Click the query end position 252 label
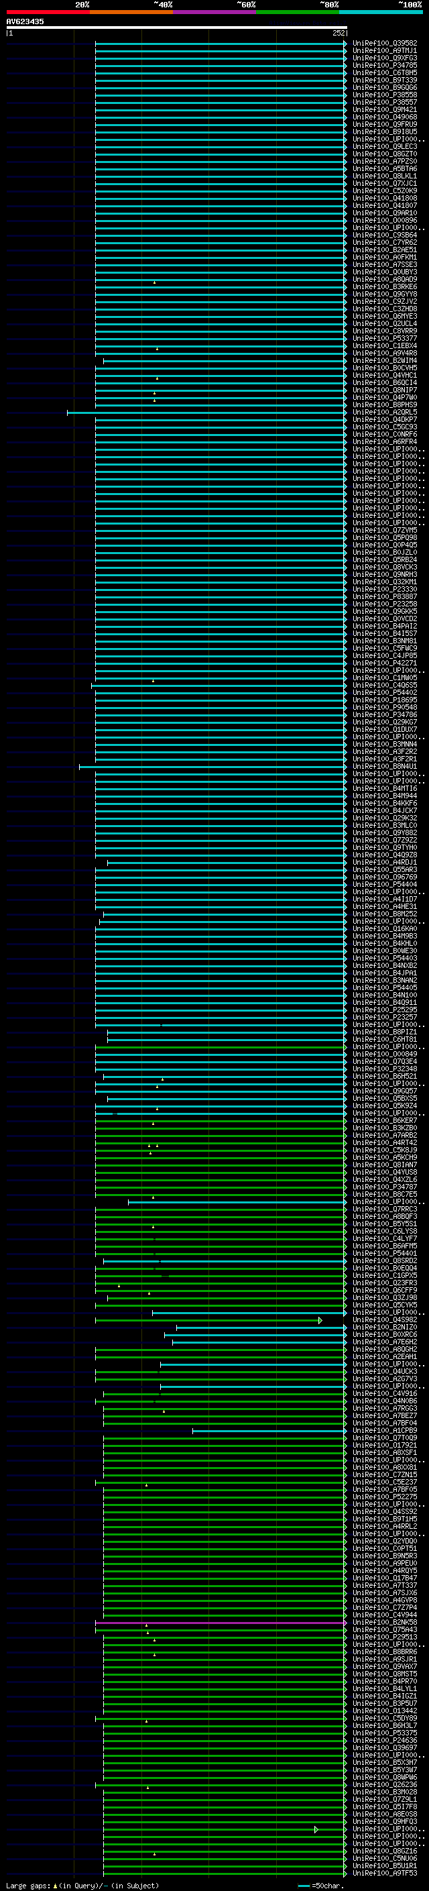This screenshot has width=429, height=1891. [338, 33]
